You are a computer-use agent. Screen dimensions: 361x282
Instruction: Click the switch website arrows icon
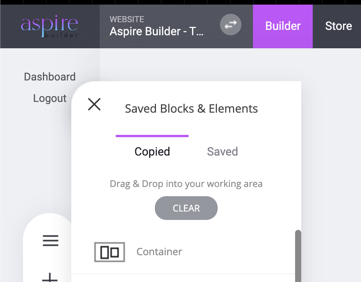tap(230, 25)
